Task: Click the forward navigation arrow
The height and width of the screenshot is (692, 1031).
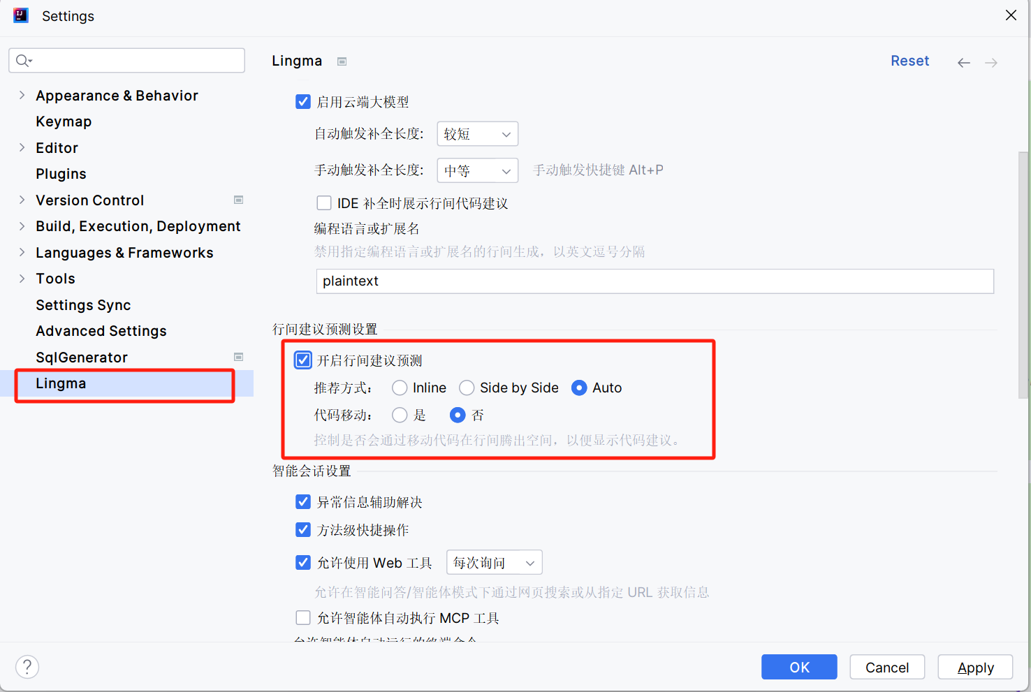Action: pyautogui.click(x=990, y=62)
